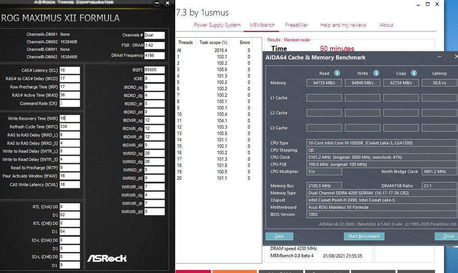The image size is (458, 273).
Task: Click the CAS Write Latency (tCWL) field
Action: pos(70,185)
